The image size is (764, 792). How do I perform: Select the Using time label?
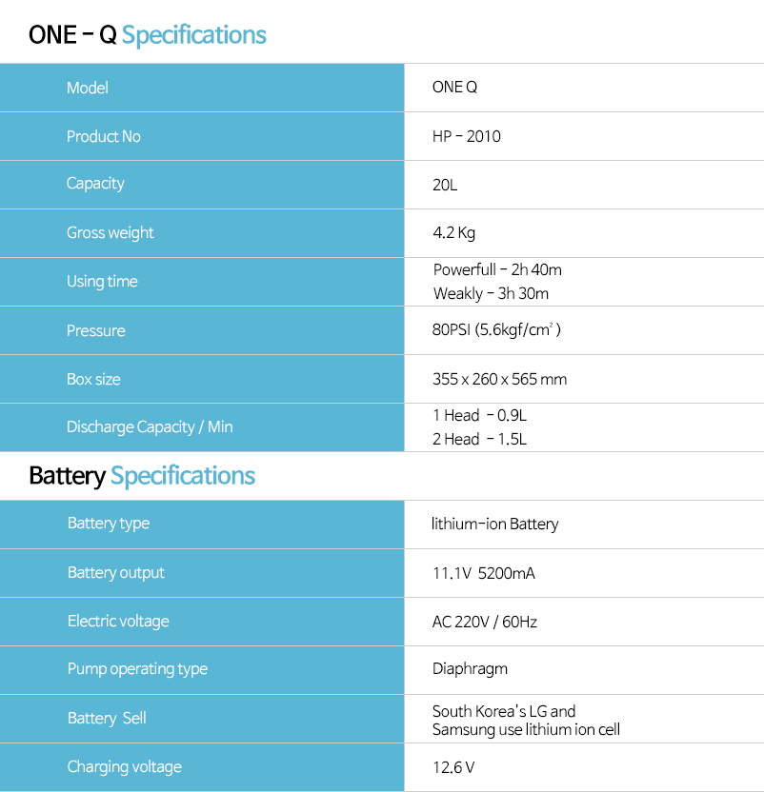click(102, 282)
